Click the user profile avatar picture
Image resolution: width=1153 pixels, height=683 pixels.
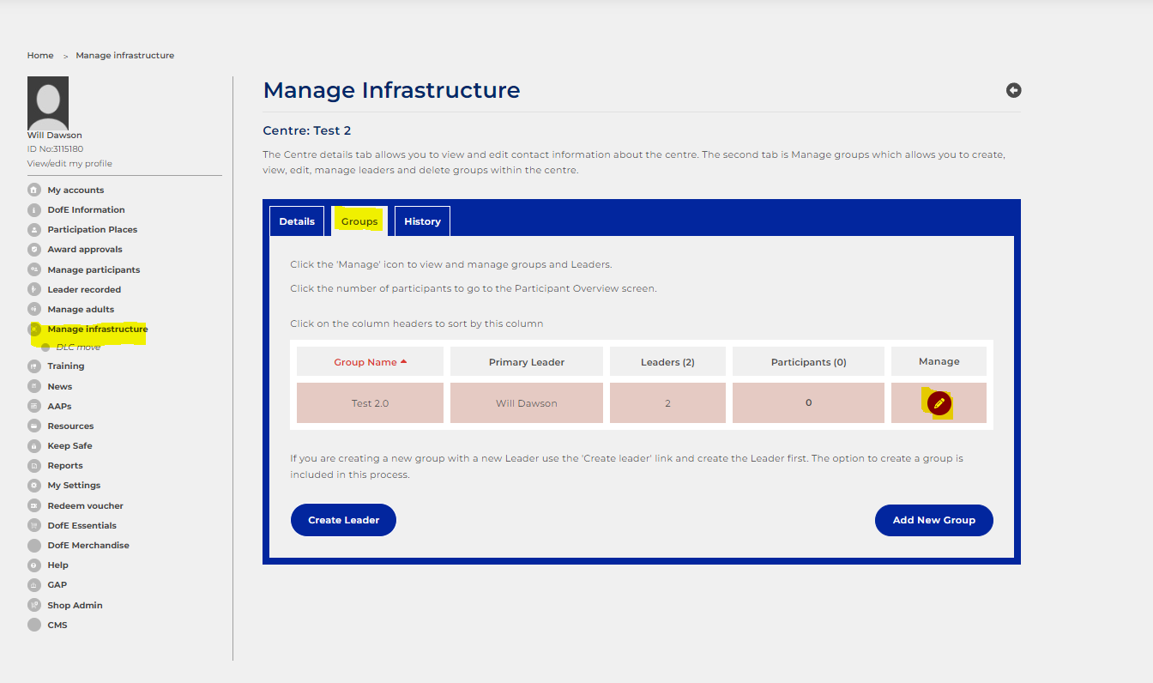click(x=48, y=103)
